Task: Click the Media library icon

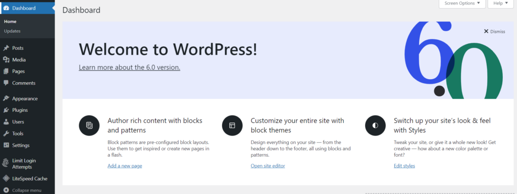Action: pos(6,59)
